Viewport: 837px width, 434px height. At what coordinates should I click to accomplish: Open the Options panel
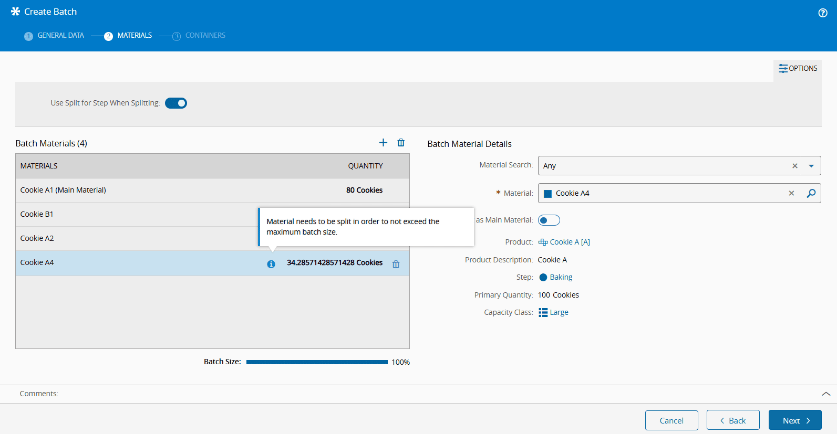click(798, 69)
